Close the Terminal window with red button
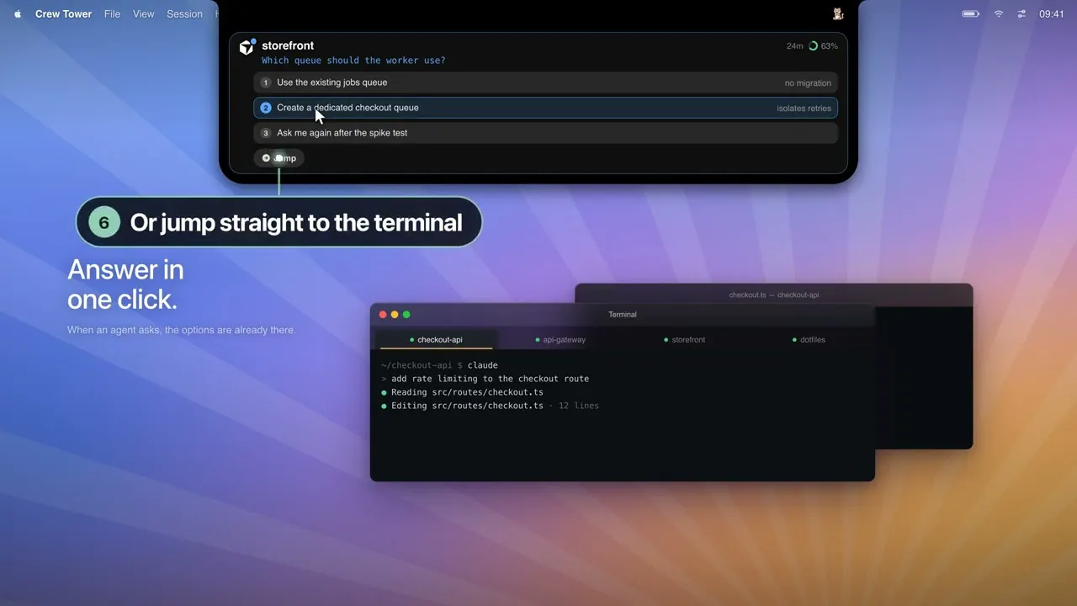This screenshot has width=1077, height=606. click(x=383, y=315)
